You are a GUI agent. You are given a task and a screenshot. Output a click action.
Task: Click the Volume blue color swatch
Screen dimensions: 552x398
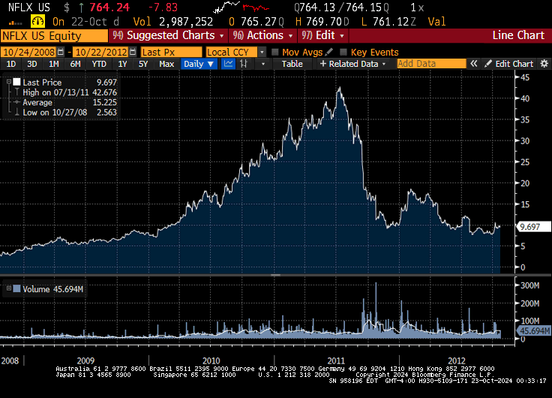tap(16, 288)
